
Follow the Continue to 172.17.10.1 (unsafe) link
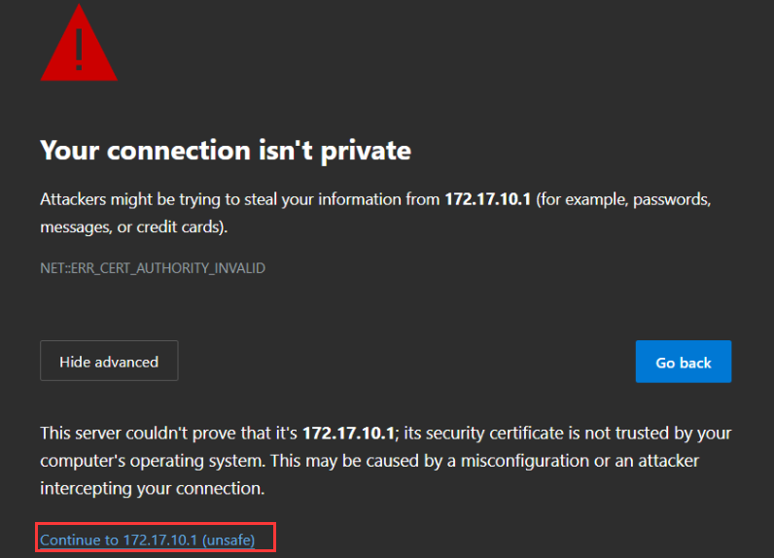(146, 540)
